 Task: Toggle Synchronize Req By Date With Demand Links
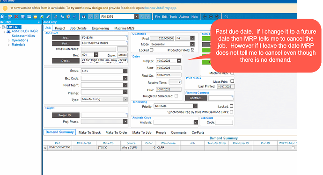(x=232, y=112)
